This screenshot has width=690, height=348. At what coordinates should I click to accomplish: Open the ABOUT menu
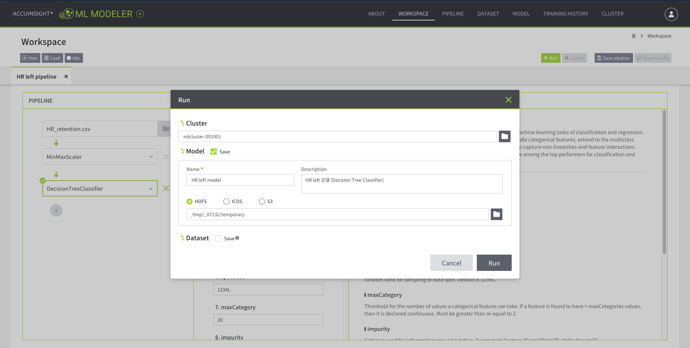pyautogui.click(x=376, y=14)
